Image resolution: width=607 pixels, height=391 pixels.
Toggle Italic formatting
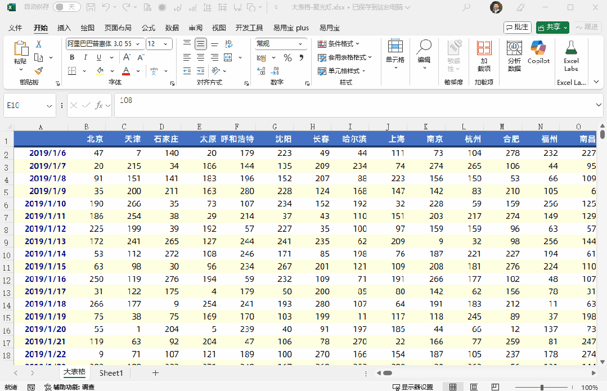click(x=85, y=57)
